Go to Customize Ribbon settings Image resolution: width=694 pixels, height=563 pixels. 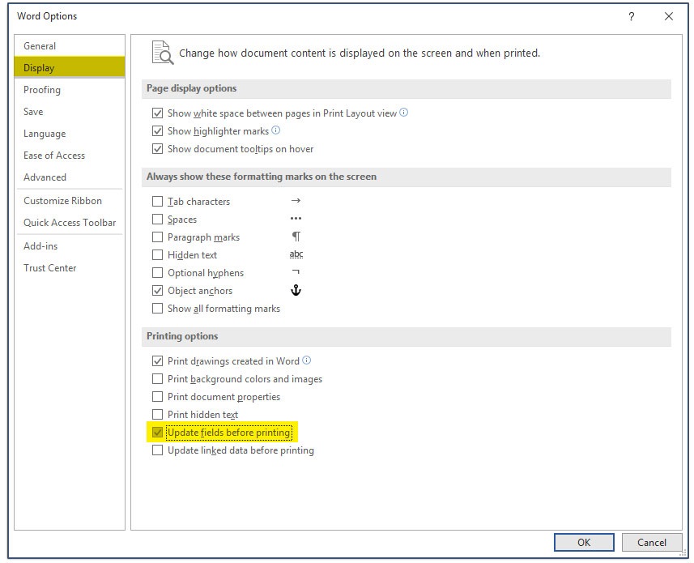[62, 201]
